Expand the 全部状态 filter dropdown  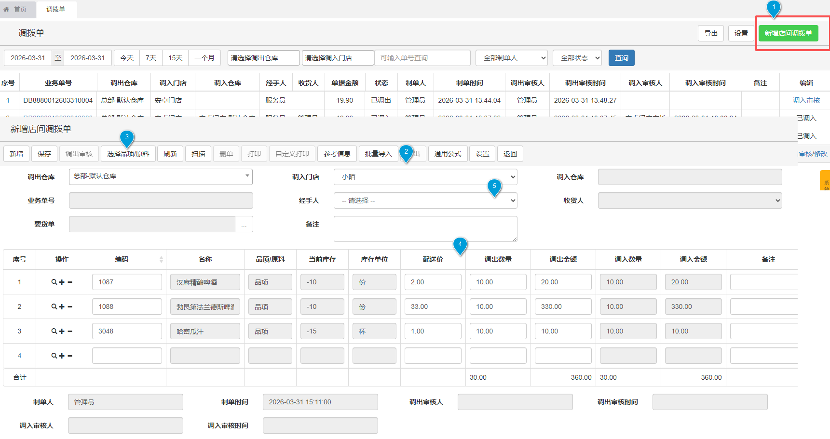pyautogui.click(x=577, y=58)
